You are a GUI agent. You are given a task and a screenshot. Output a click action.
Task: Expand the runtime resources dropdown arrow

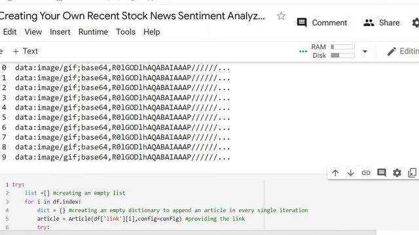click(x=365, y=52)
